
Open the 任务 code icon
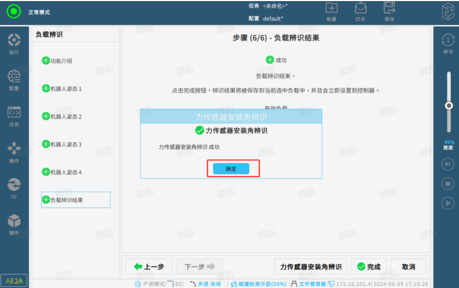[14, 116]
